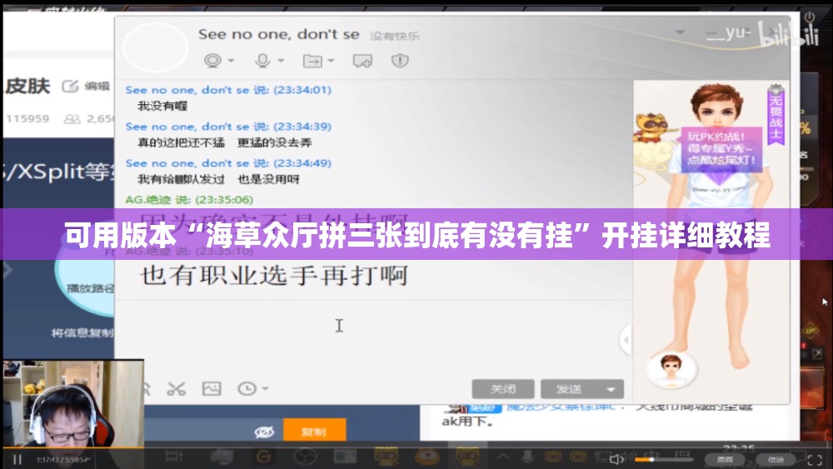This screenshot has height=469, width=833.
Task: Show hidden tray icons chevron
Action: click(x=503, y=457)
